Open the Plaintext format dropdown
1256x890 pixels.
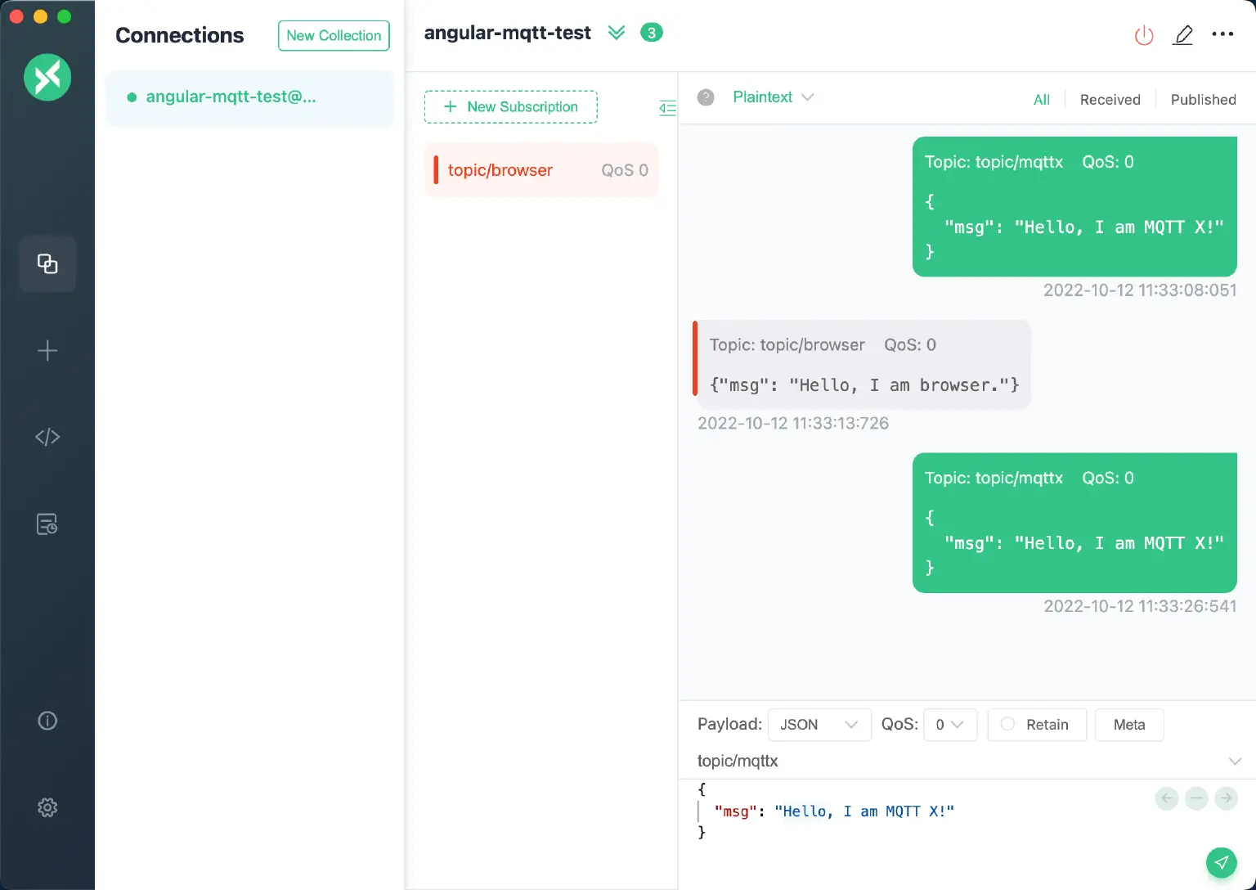773,97
